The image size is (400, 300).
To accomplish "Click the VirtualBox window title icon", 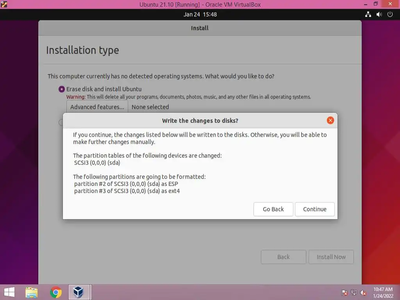I will pyautogui.click(x=4, y=4).
